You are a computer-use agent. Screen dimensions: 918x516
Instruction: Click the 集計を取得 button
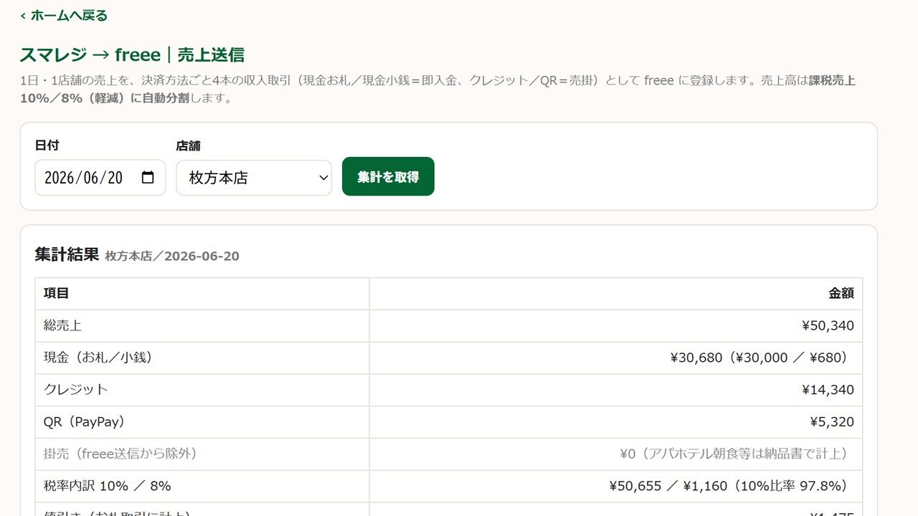pos(388,176)
